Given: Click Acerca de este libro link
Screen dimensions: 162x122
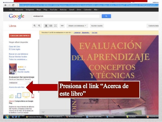Looking at the screenshot, I should [x=17, y=87].
